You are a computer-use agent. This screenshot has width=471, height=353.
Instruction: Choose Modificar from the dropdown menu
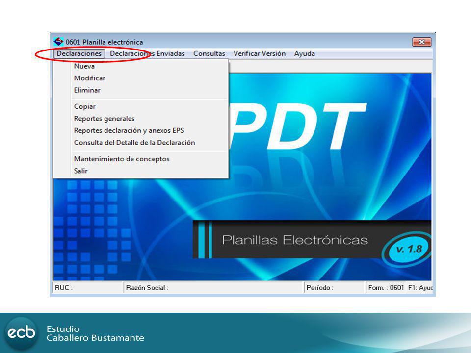(141, 78)
